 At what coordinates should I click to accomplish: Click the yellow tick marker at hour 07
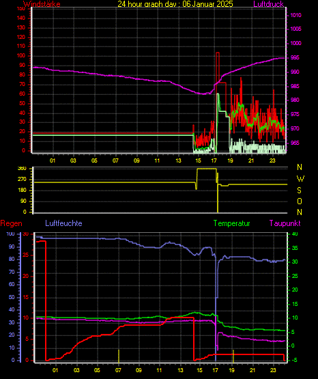click(119, 356)
